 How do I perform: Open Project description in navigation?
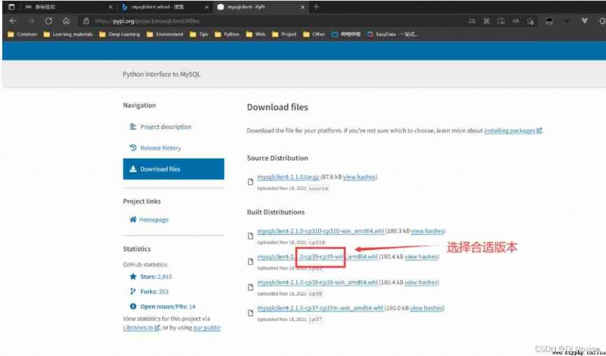tap(161, 126)
